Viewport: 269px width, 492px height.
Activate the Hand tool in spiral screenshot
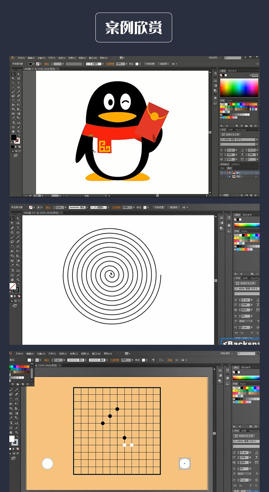pos(13,280)
